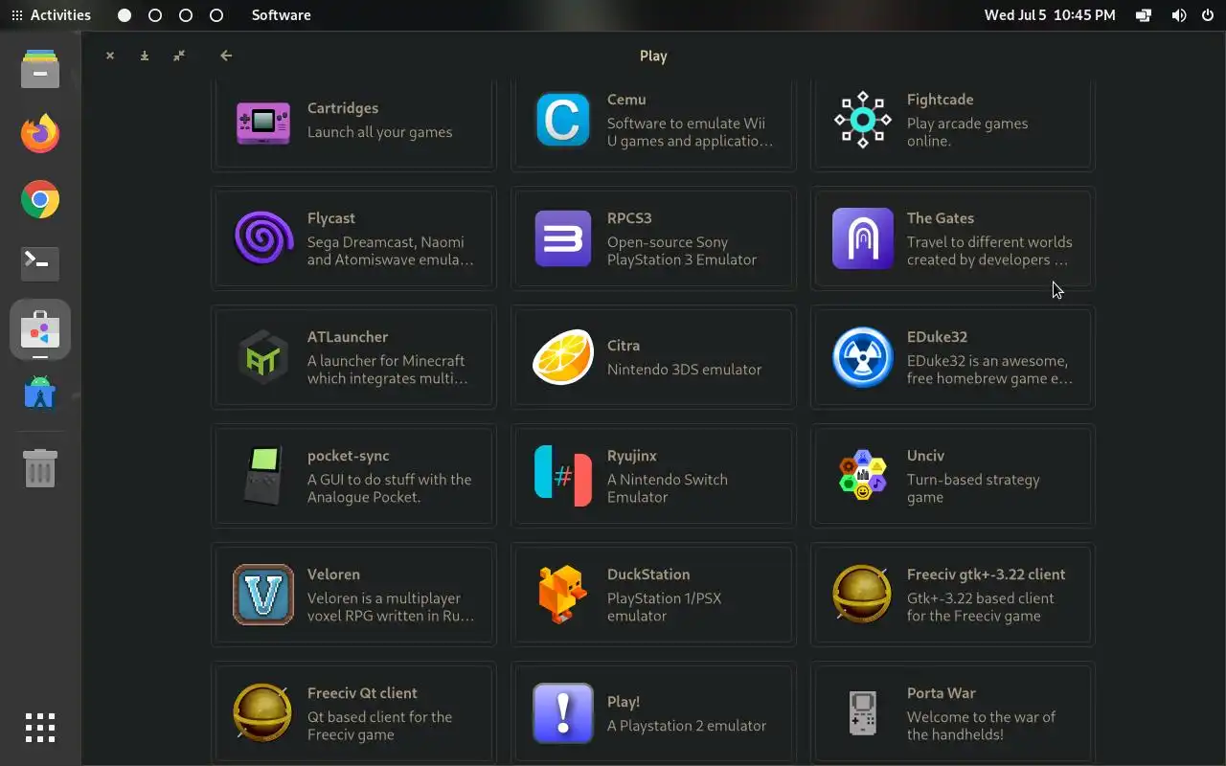Select the first workspace dot
Screen dimensions: 1226x766
(x=125, y=15)
